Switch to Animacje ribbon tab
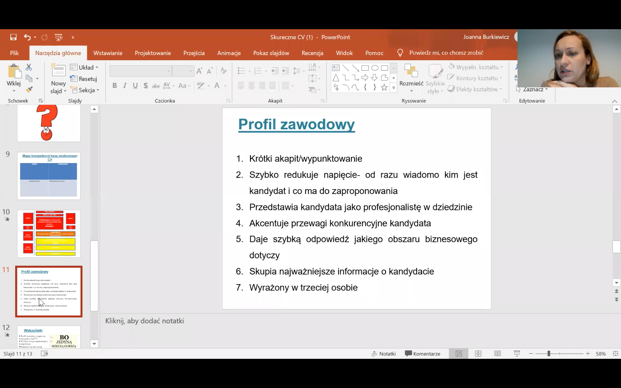This screenshot has width=621, height=388. (229, 53)
